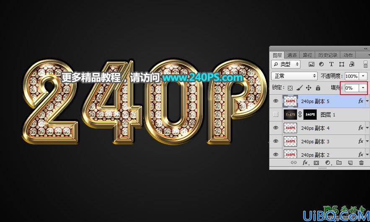Select layer name 240ps 副本 5
Viewport: 370px width, 222px height.
pos(315,101)
